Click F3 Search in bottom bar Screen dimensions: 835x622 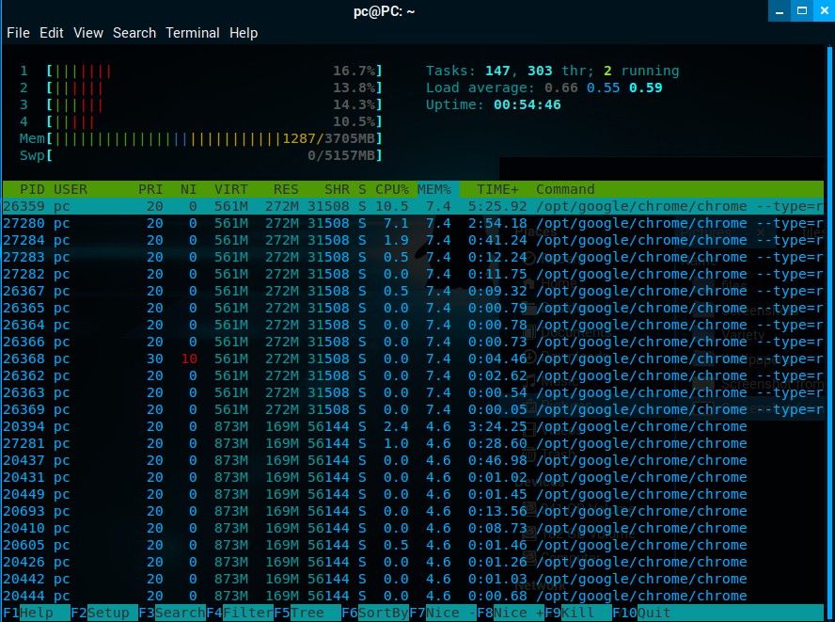point(172,613)
